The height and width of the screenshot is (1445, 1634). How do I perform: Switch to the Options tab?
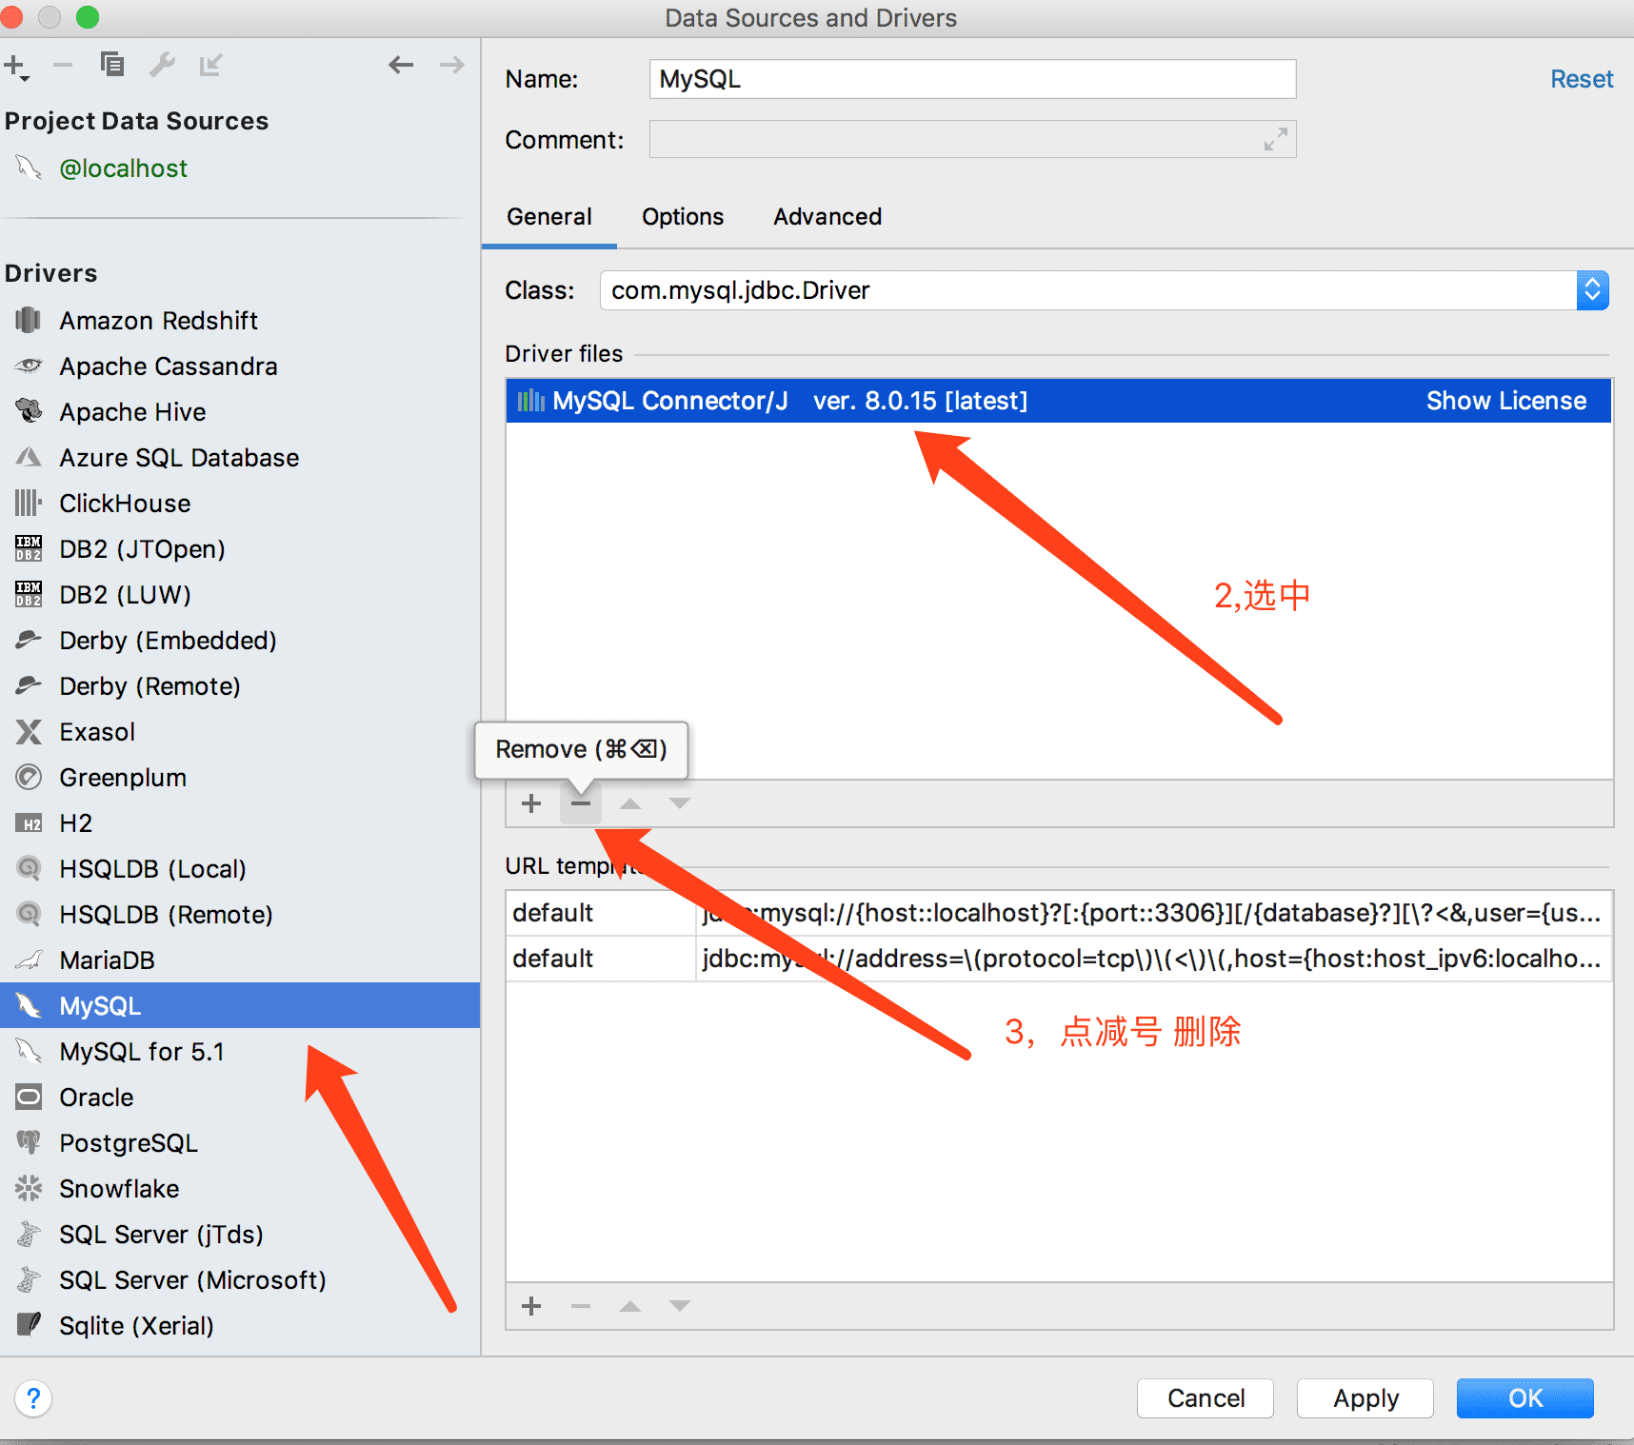[683, 217]
